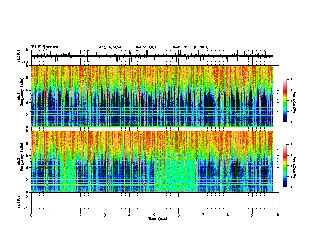Click the '5' tick of ch.3 voltage axis
The image size is (312, 241).
(27, 196)
